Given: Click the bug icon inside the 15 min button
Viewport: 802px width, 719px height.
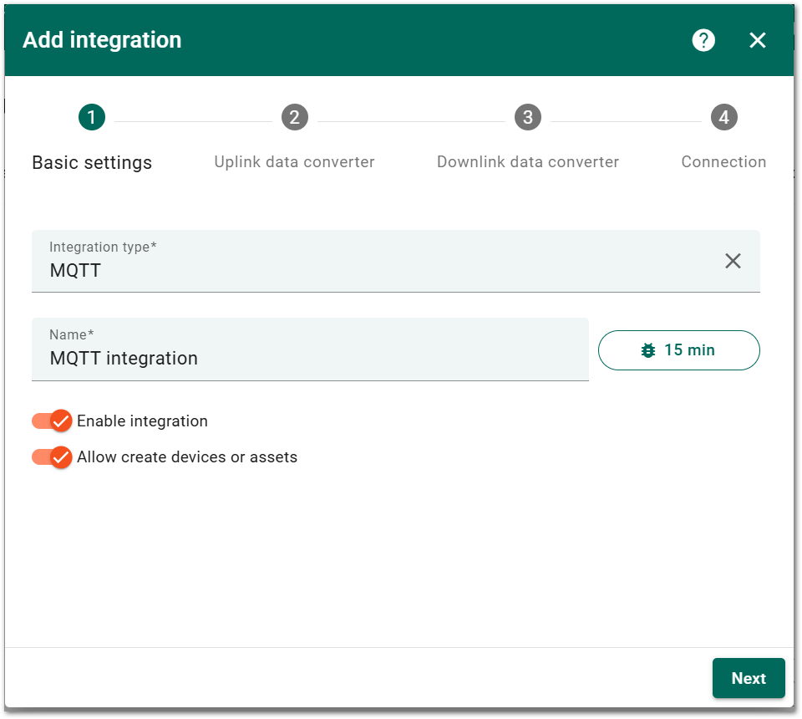Looking at the screenshot, I should tap(648, 350).
